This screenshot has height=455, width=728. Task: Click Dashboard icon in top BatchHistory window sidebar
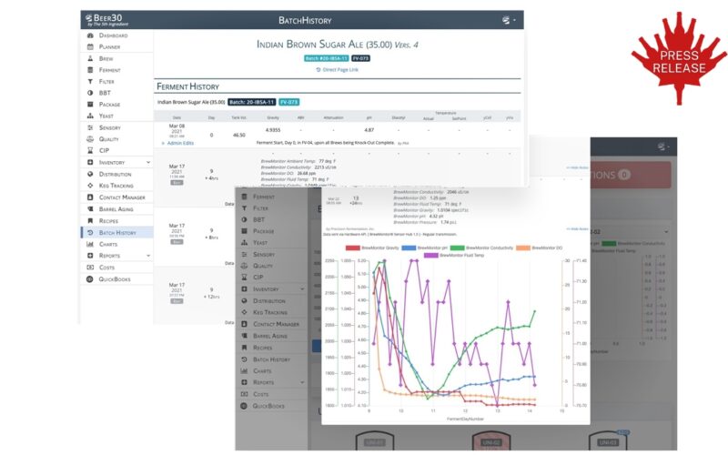click(x=90, y=35)
